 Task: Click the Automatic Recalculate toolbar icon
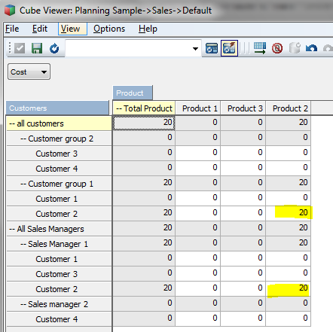pos(212,48)
